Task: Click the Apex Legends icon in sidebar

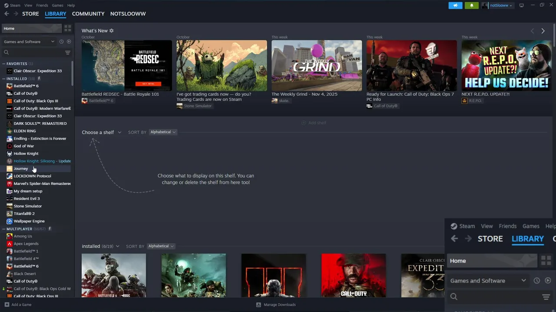Action: click(x=10, y=244)
